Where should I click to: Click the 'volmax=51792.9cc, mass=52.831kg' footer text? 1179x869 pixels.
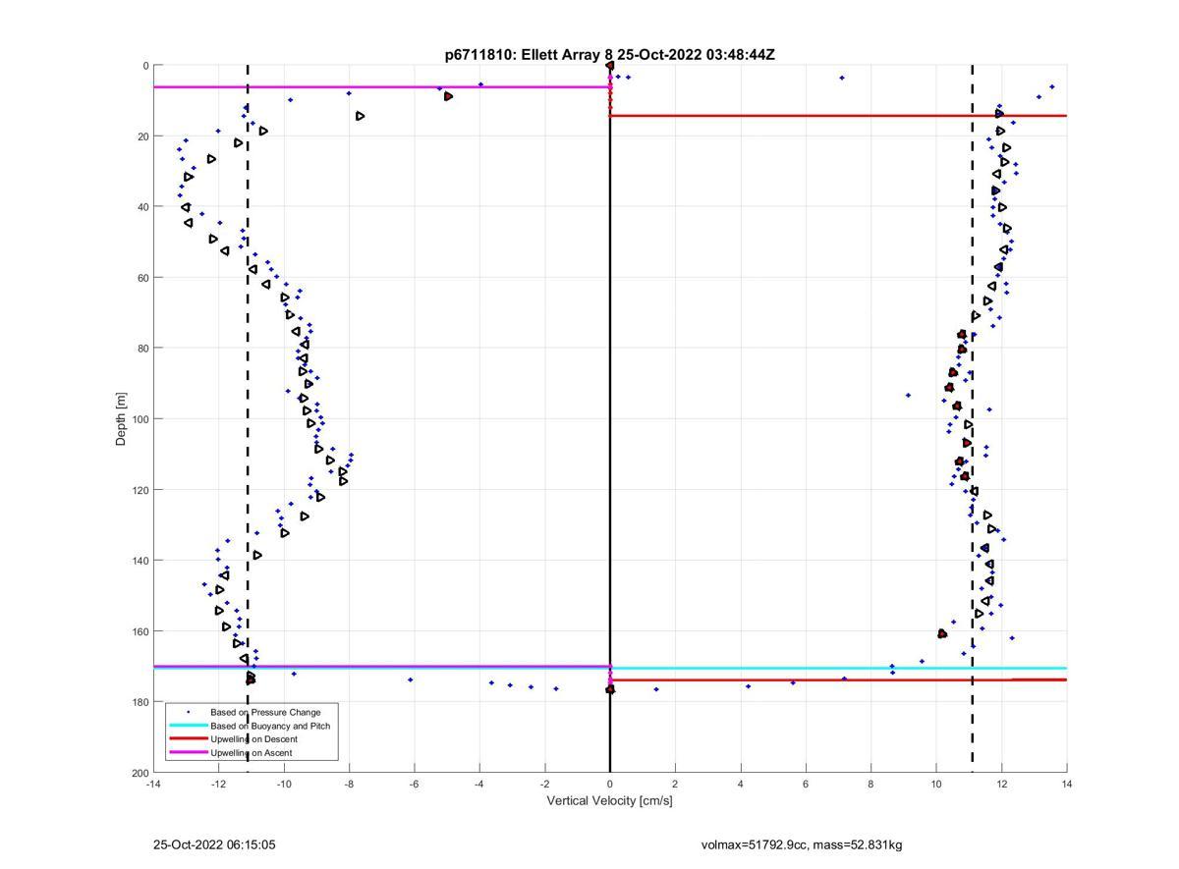(802, 844)
